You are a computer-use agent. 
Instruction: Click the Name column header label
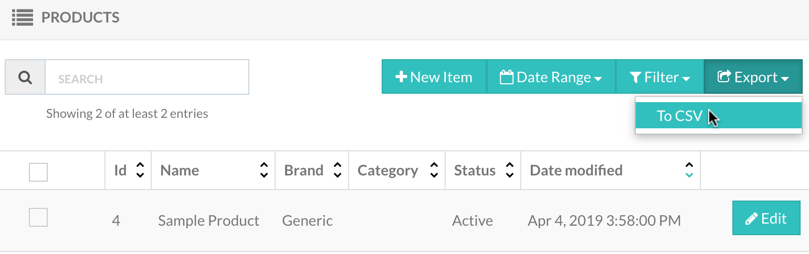click(180, 170)
